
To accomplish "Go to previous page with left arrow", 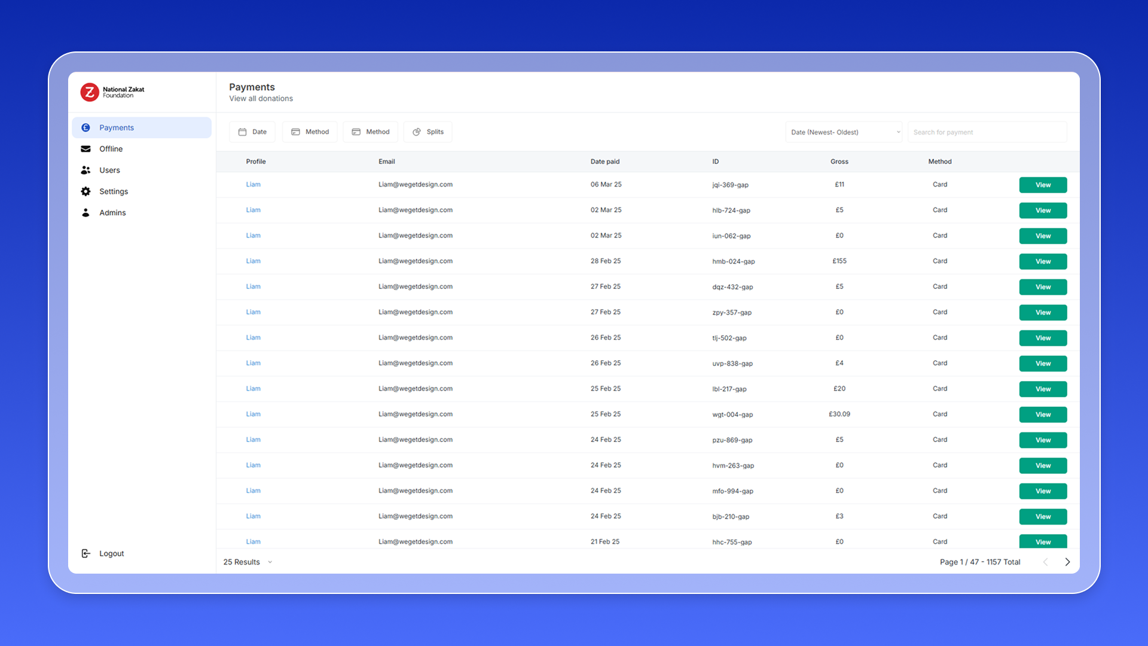I will pyautogui.click(x=1045, y=562).
